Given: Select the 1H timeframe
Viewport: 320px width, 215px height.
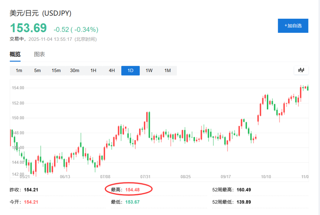Looking at the screenshot, I should click(93, 71).
